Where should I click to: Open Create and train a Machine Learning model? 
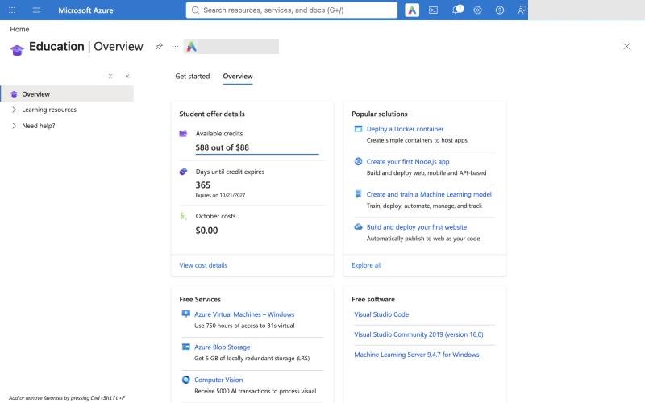point(429,194)
